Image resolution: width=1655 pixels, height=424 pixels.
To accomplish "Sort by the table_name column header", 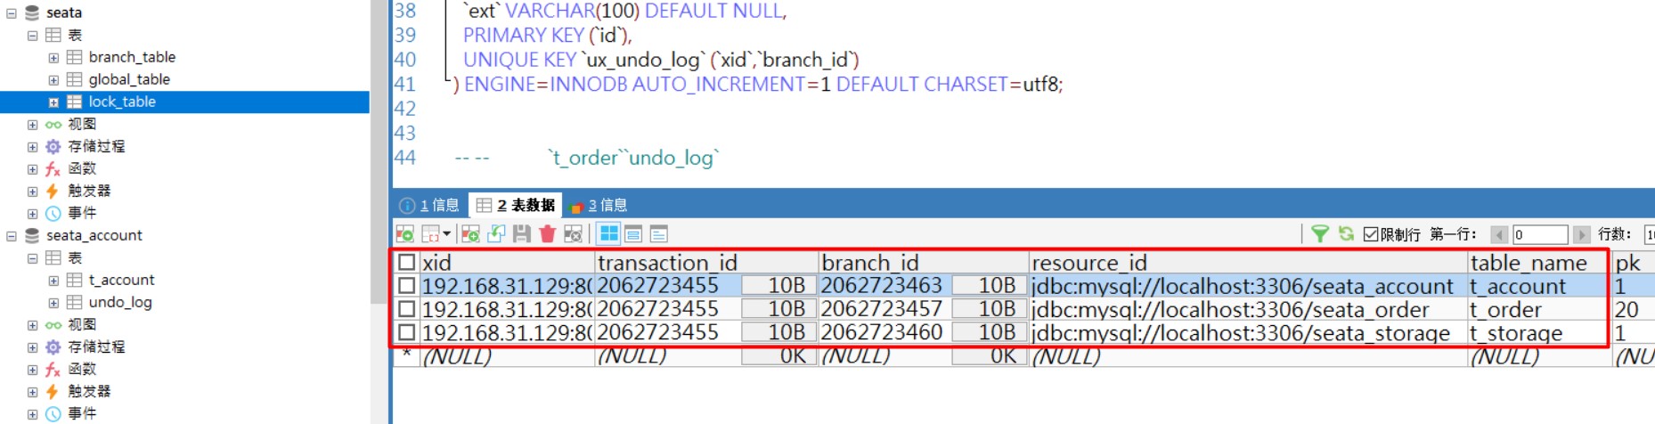I will click(x=1540, y=263).
